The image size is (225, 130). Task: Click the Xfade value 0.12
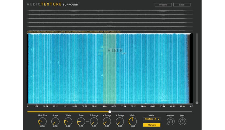pos(68,126)
